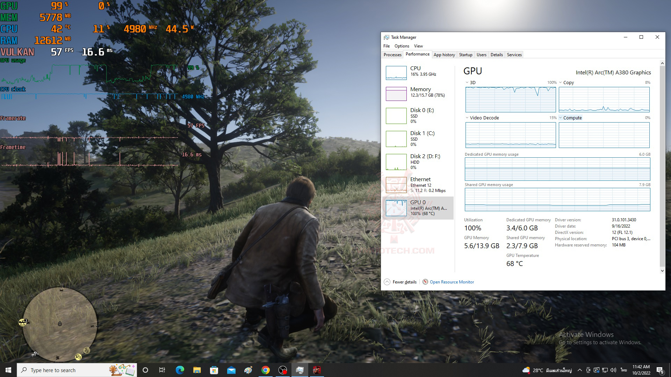Open Red Dead Redemption 2 taskbar icon
Screen dimensions: 671x377
317,370
